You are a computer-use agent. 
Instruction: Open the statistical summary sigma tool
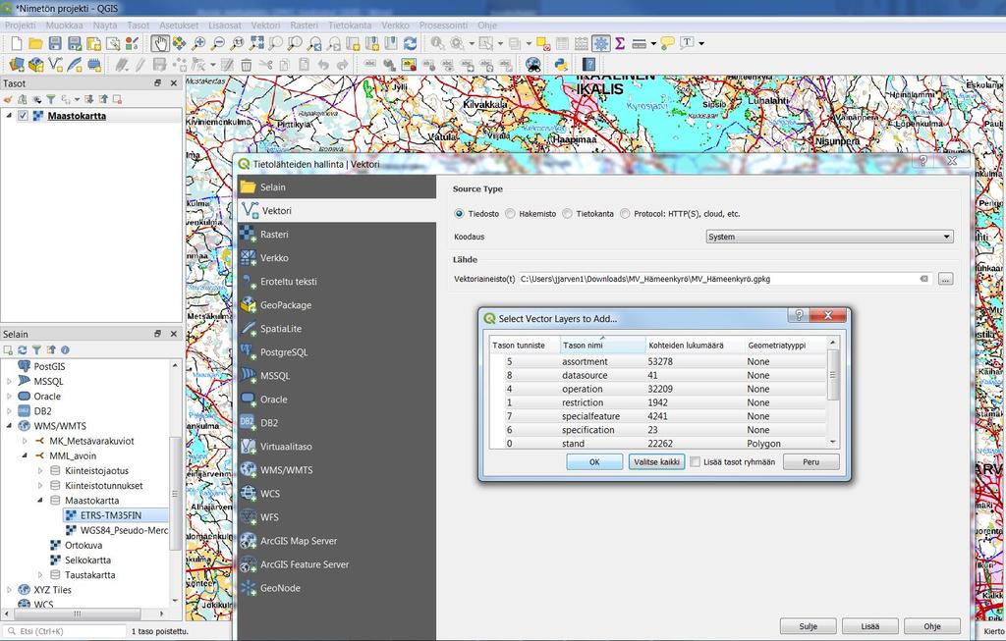click(x=620, y=43)
